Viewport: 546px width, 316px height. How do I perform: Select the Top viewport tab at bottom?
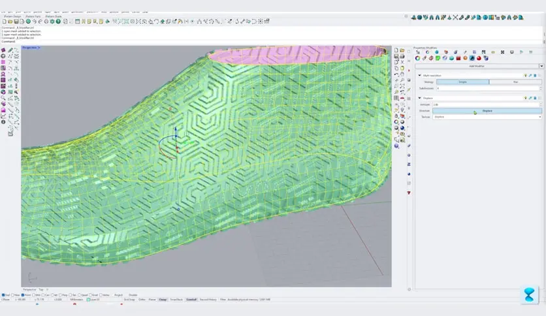tap(41, 289)
